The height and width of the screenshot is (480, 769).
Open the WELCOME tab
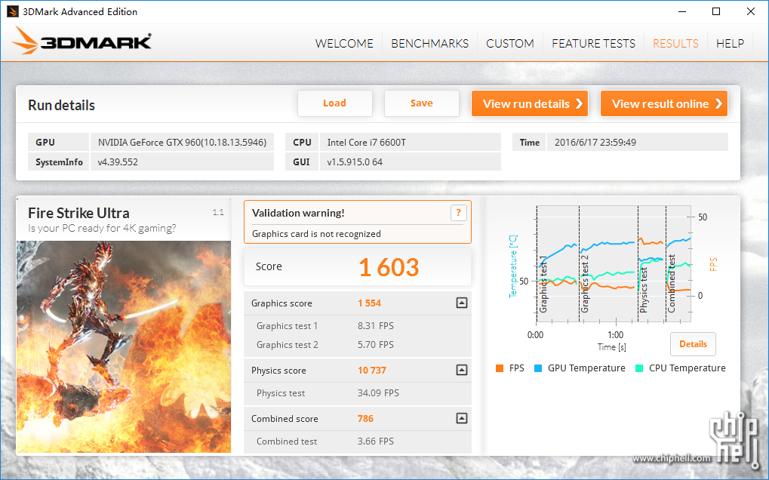click(344, 44)
